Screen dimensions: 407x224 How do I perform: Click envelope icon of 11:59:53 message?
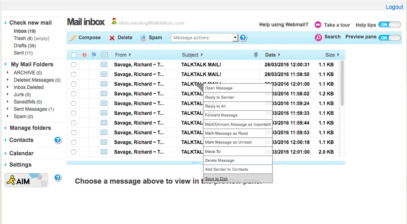(x=104, y=132)
